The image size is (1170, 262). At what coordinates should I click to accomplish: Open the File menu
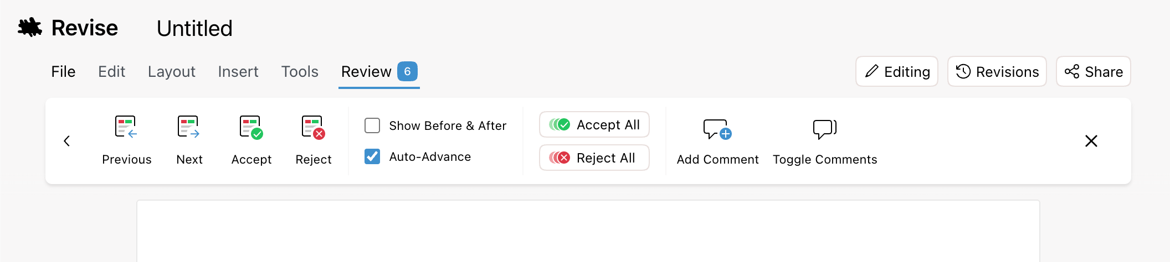(63, 72)
